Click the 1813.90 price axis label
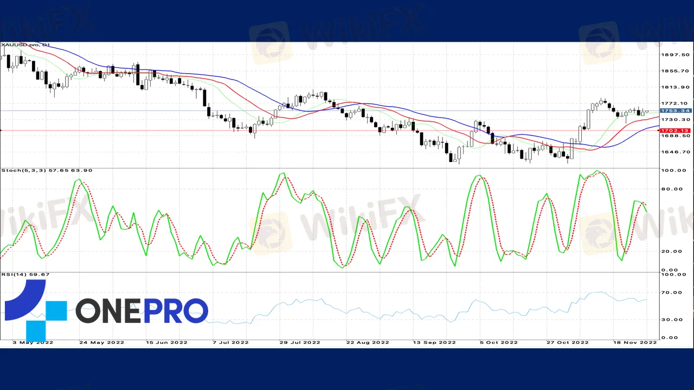The image size is (694, 390). pos(675,87)
